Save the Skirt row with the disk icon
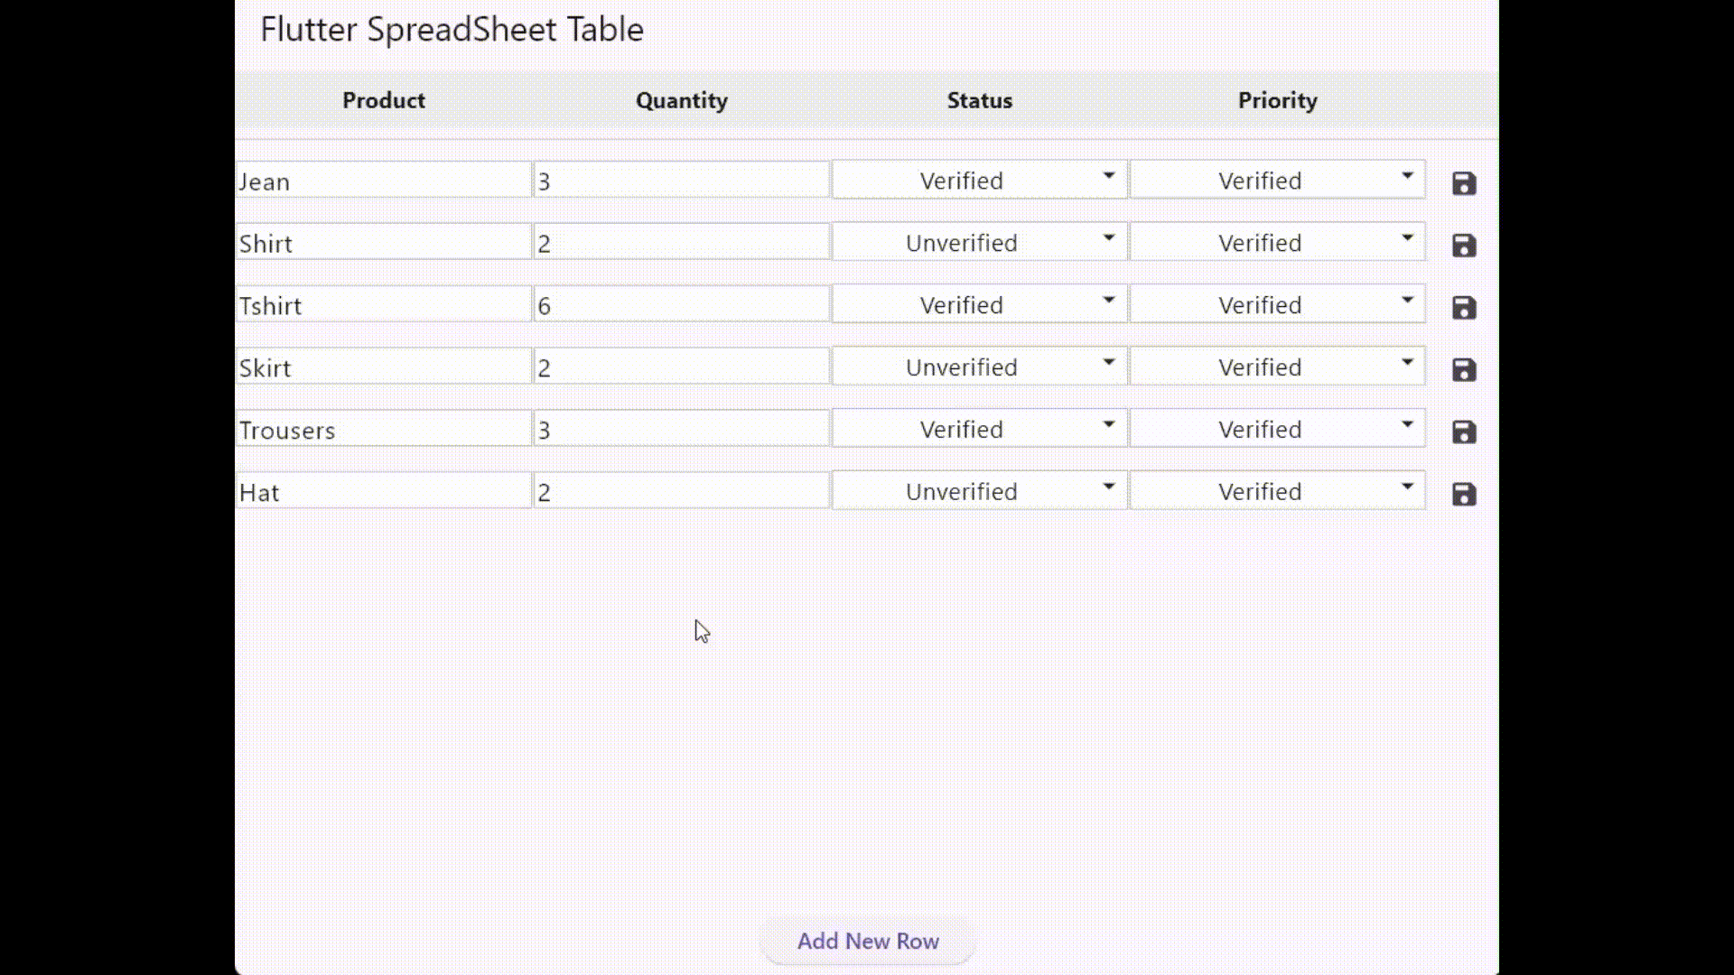The height and width of the screenshot is (975, 1734). tap(1464, 369)
